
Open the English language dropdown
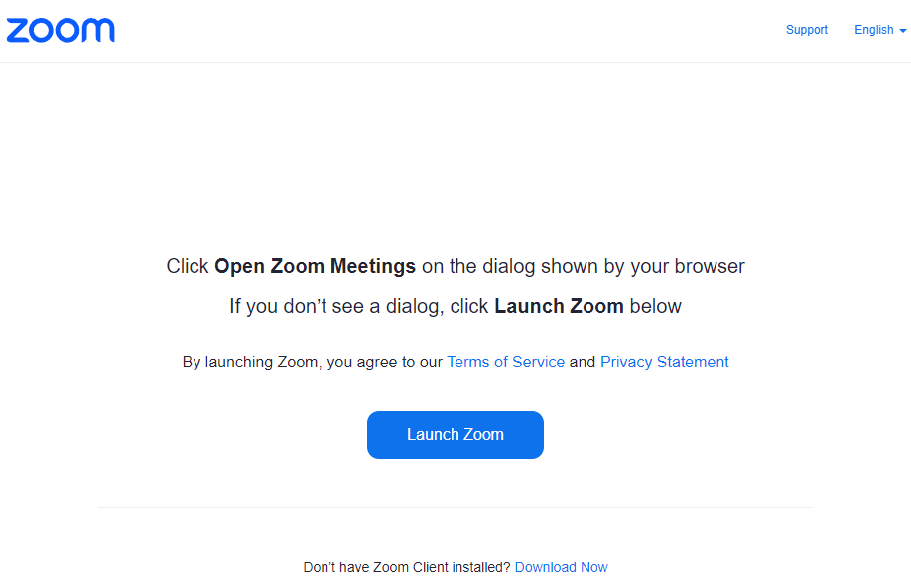click(x=874, y=30)
